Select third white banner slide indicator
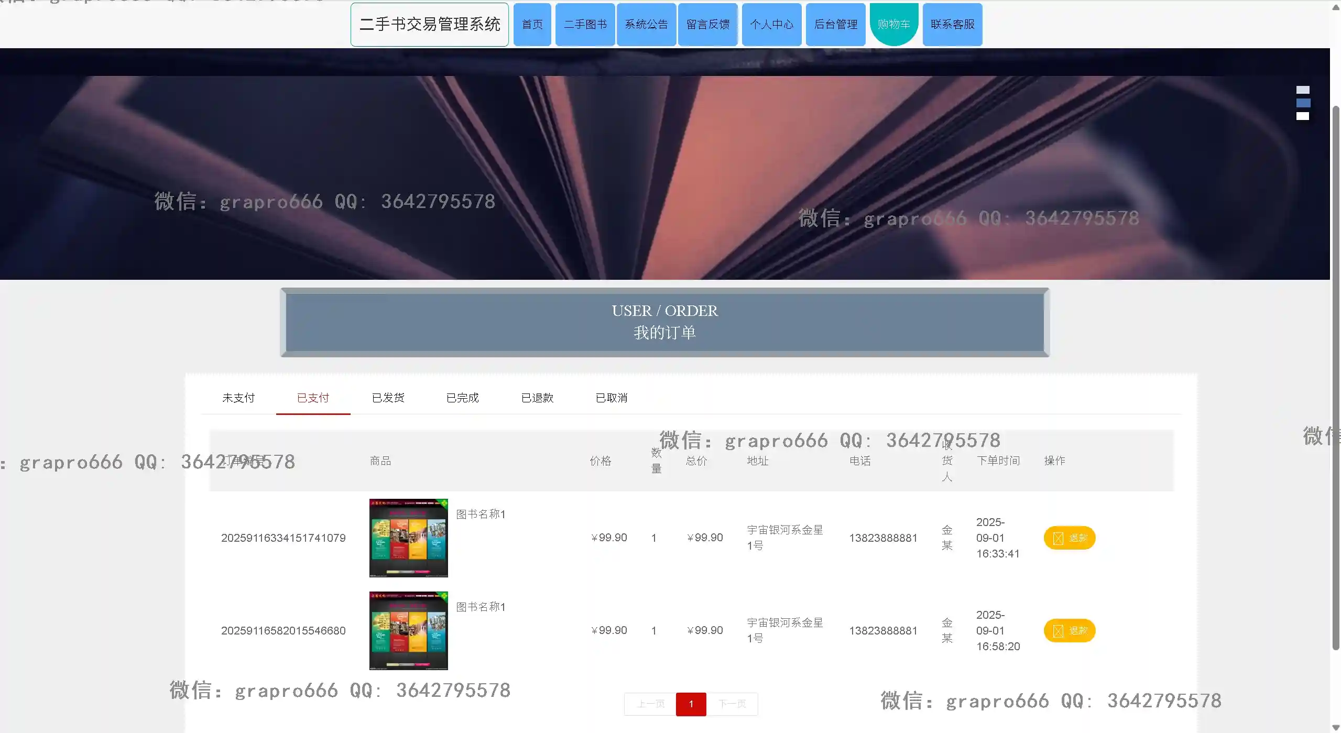This screenshot has height=733, width=1341. point(1303,116)
